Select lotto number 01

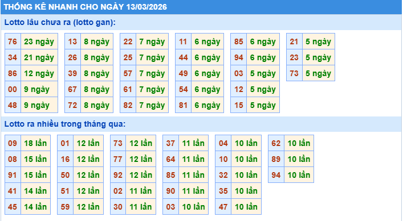(x=66, y=143)
